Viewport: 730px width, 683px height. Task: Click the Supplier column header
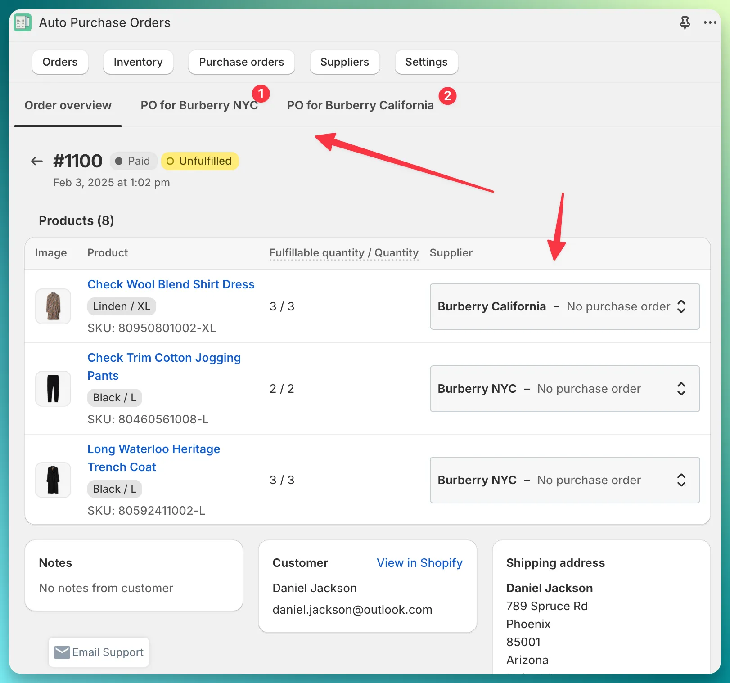pos(451,253)
